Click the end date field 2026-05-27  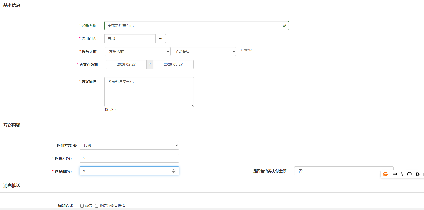click(173, 64)
